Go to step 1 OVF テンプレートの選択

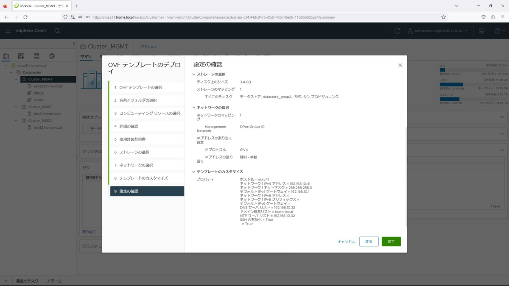click(146, 87)
